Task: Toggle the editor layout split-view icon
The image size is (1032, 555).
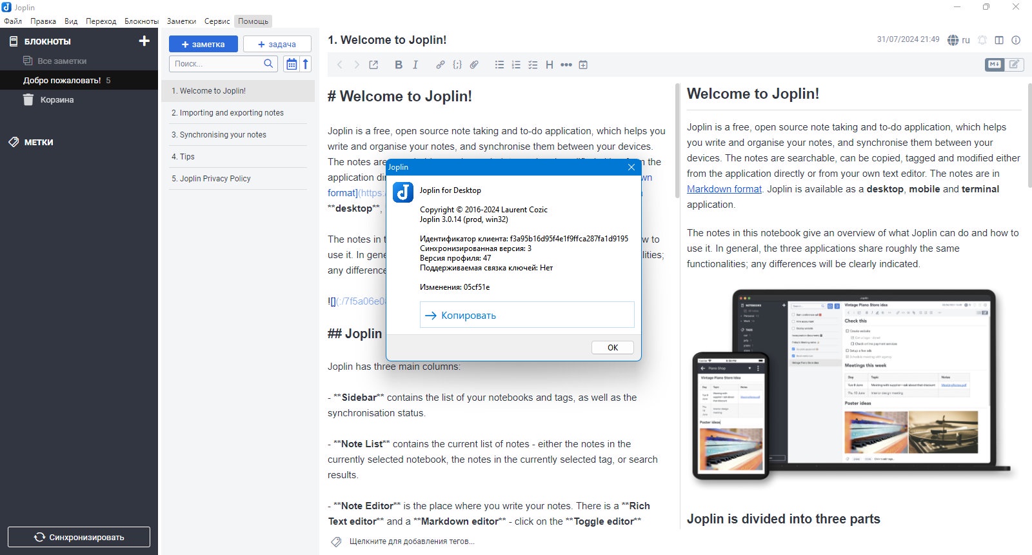Action: point(999,40)
